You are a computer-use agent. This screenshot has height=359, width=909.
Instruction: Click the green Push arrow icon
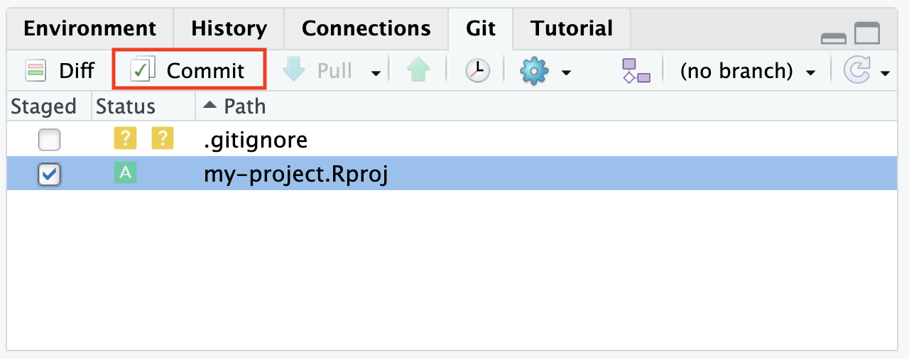click(419, 70)
